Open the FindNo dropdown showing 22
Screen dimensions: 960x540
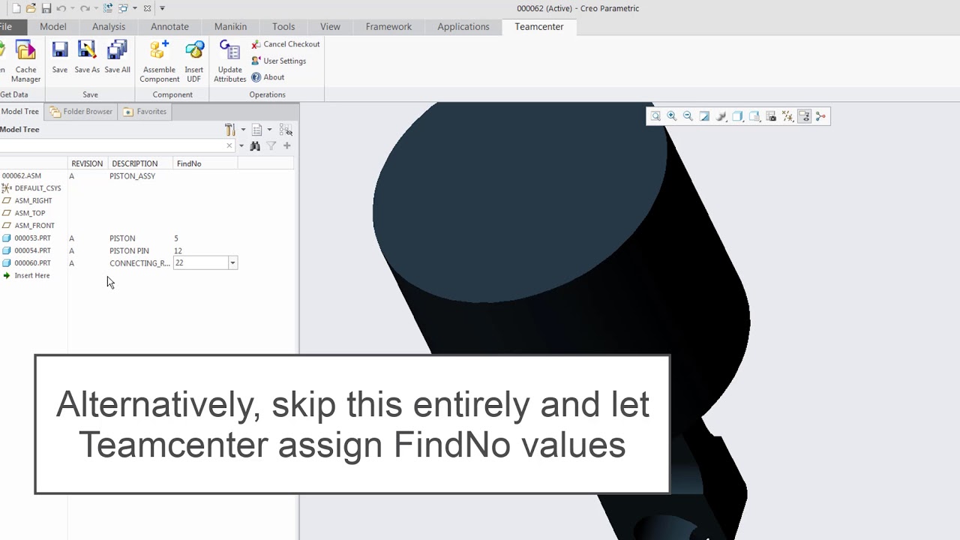click(x=232, y=263)
